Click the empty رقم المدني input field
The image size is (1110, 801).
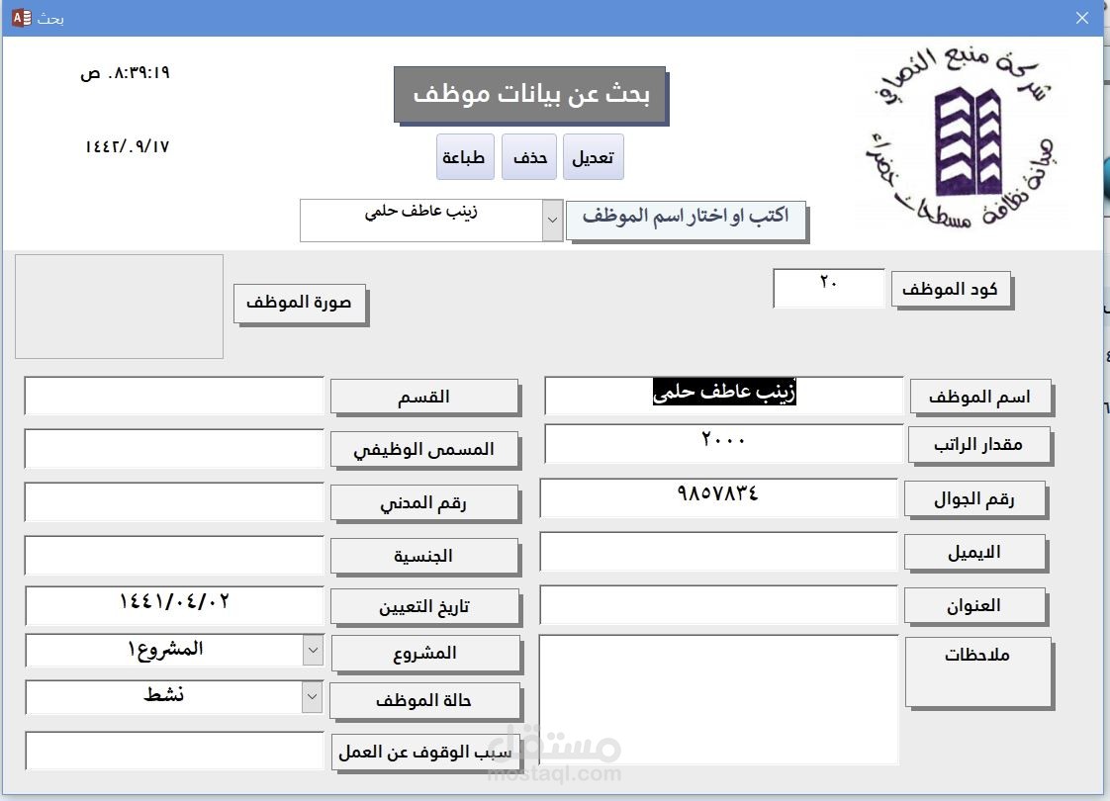tap(174, 501)
